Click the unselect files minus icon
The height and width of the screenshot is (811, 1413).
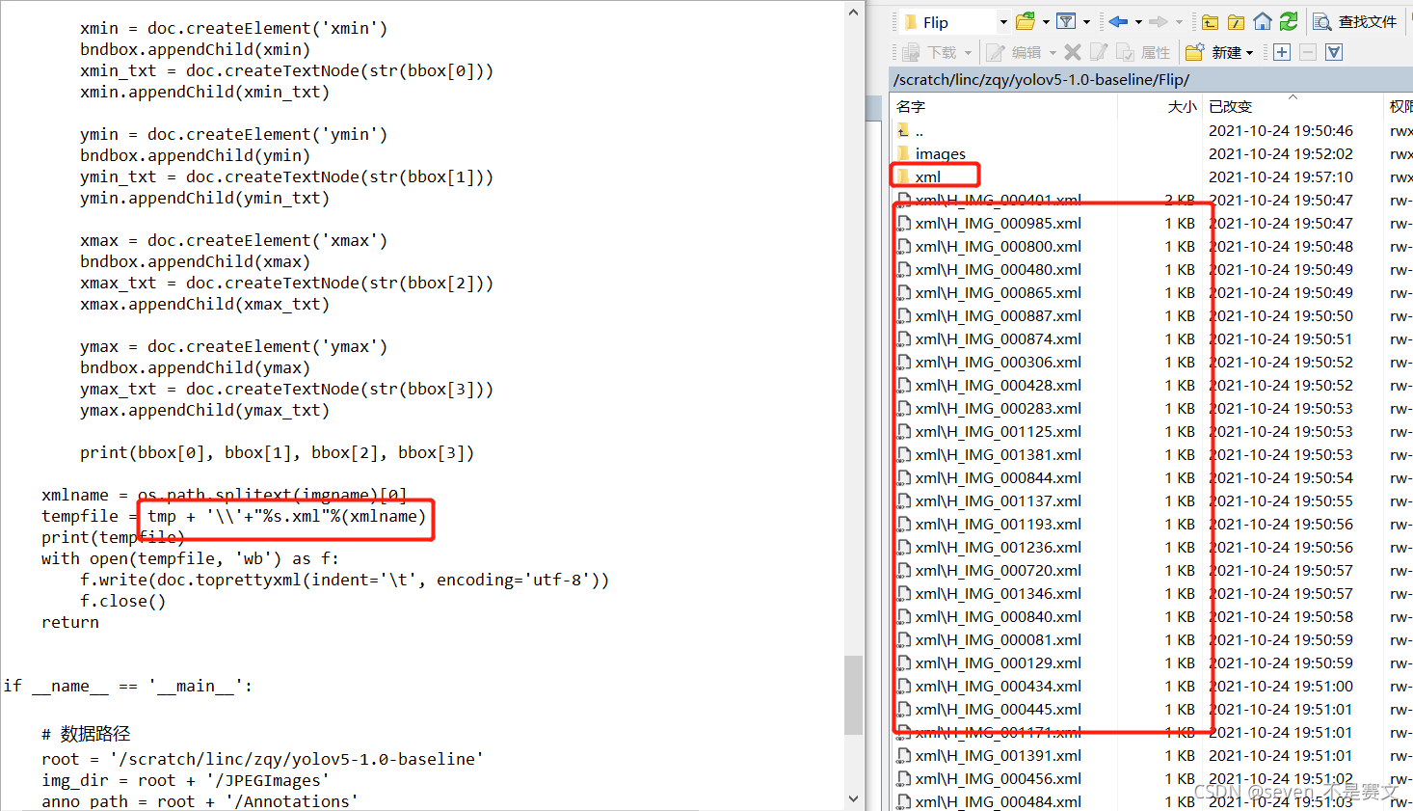[x=1308, y=52]
